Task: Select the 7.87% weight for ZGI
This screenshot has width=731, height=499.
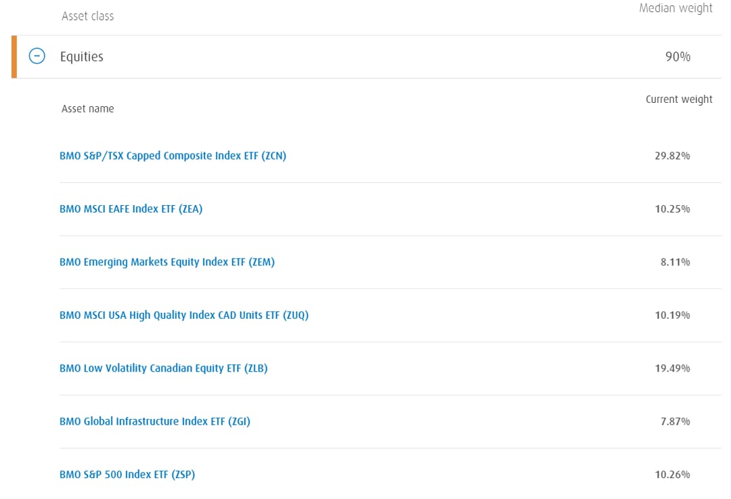Action: click(x=675, y=422)
